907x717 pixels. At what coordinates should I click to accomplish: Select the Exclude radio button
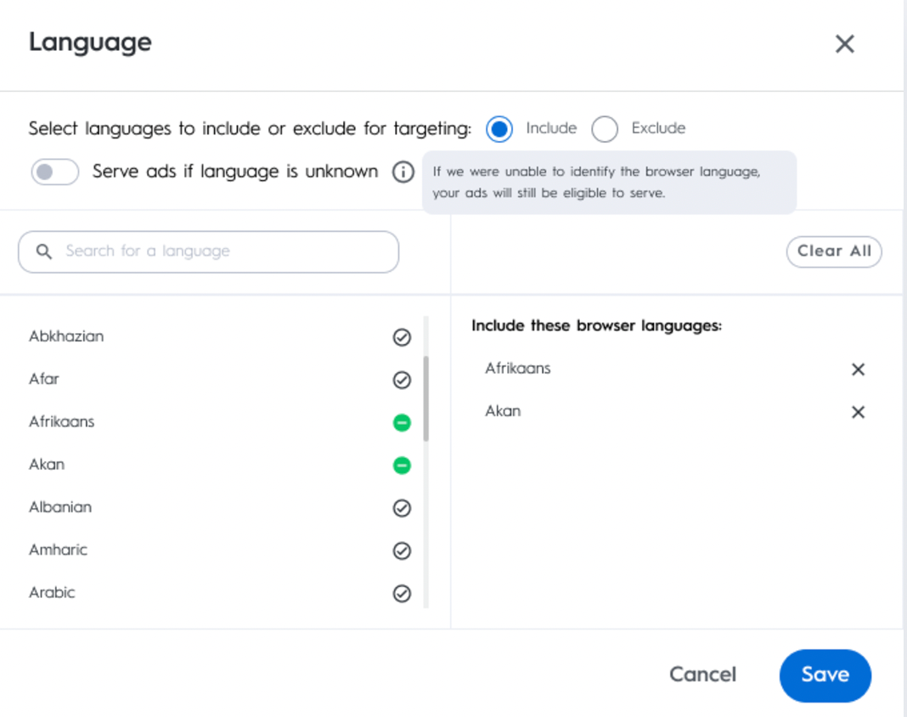[x=605, y=129]
